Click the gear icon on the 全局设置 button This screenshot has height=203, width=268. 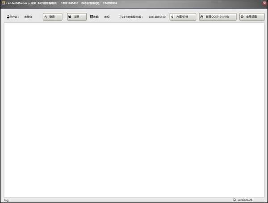click(242, 17)
